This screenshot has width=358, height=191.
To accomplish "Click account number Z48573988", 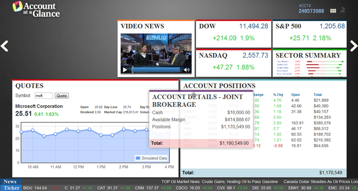I will 311,11.
